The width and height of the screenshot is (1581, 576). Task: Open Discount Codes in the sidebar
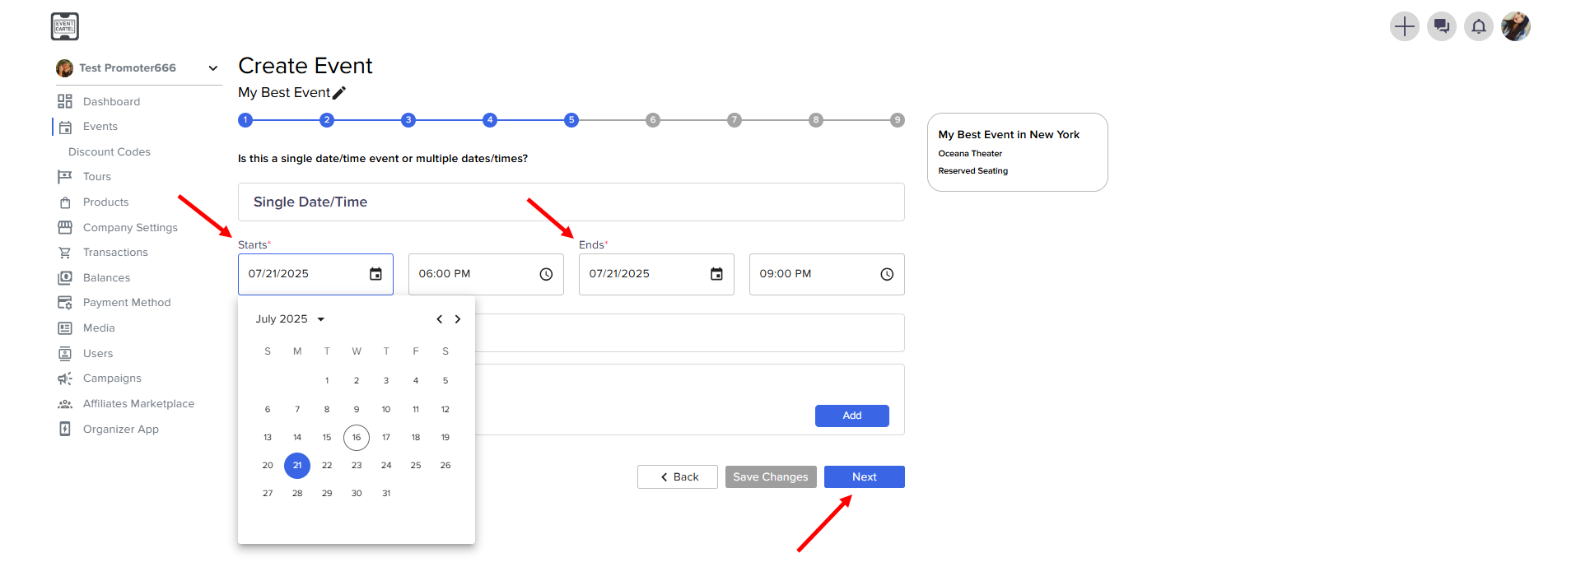tap(110, 152)
